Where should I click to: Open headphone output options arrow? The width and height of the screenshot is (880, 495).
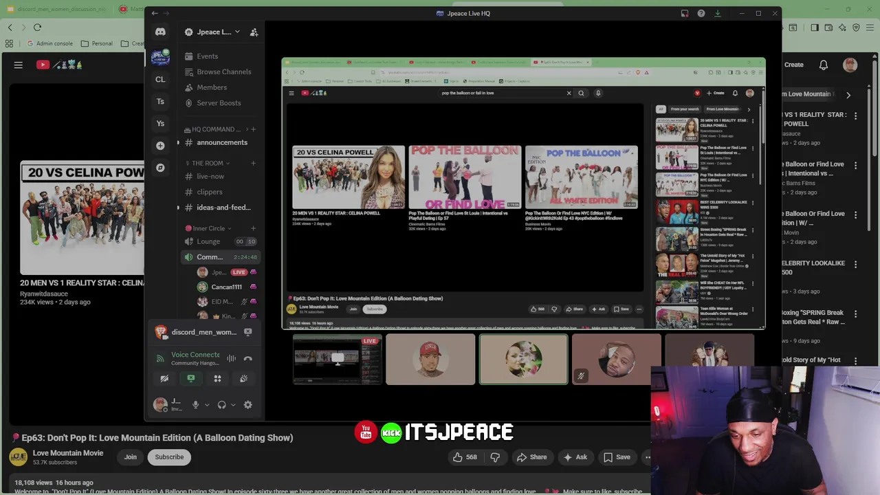click(x=233, y=405)
